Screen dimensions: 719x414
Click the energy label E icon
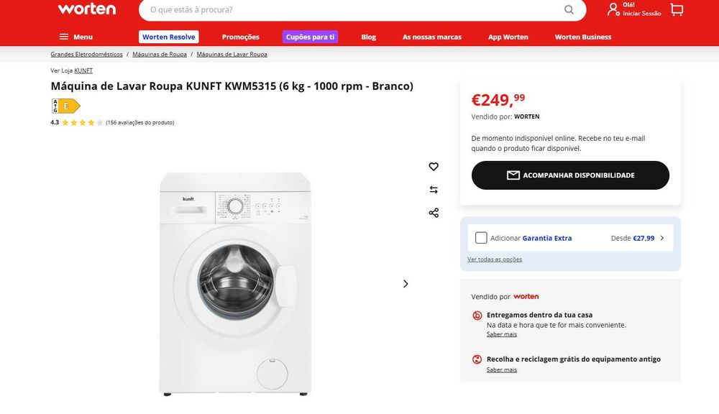65,106
